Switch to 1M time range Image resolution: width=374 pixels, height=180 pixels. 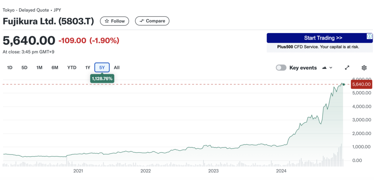39,68
